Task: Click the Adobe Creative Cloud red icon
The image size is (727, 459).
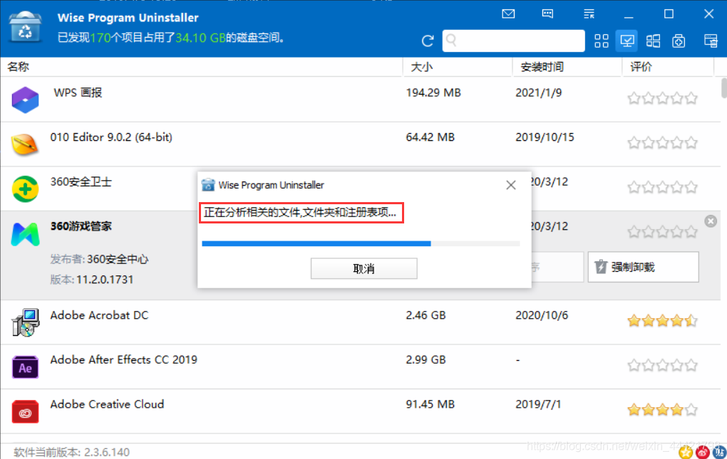Action: (25, 412)
